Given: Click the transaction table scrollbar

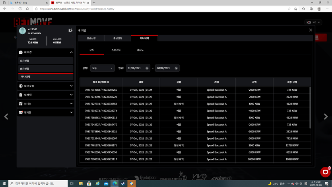Looking at the screenshot, I should pyautogui.click(x=310, y=107).
